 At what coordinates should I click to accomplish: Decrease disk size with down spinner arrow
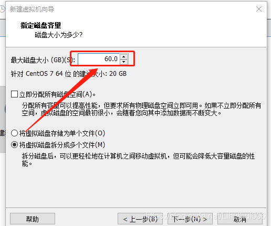(x=124, y=62)
